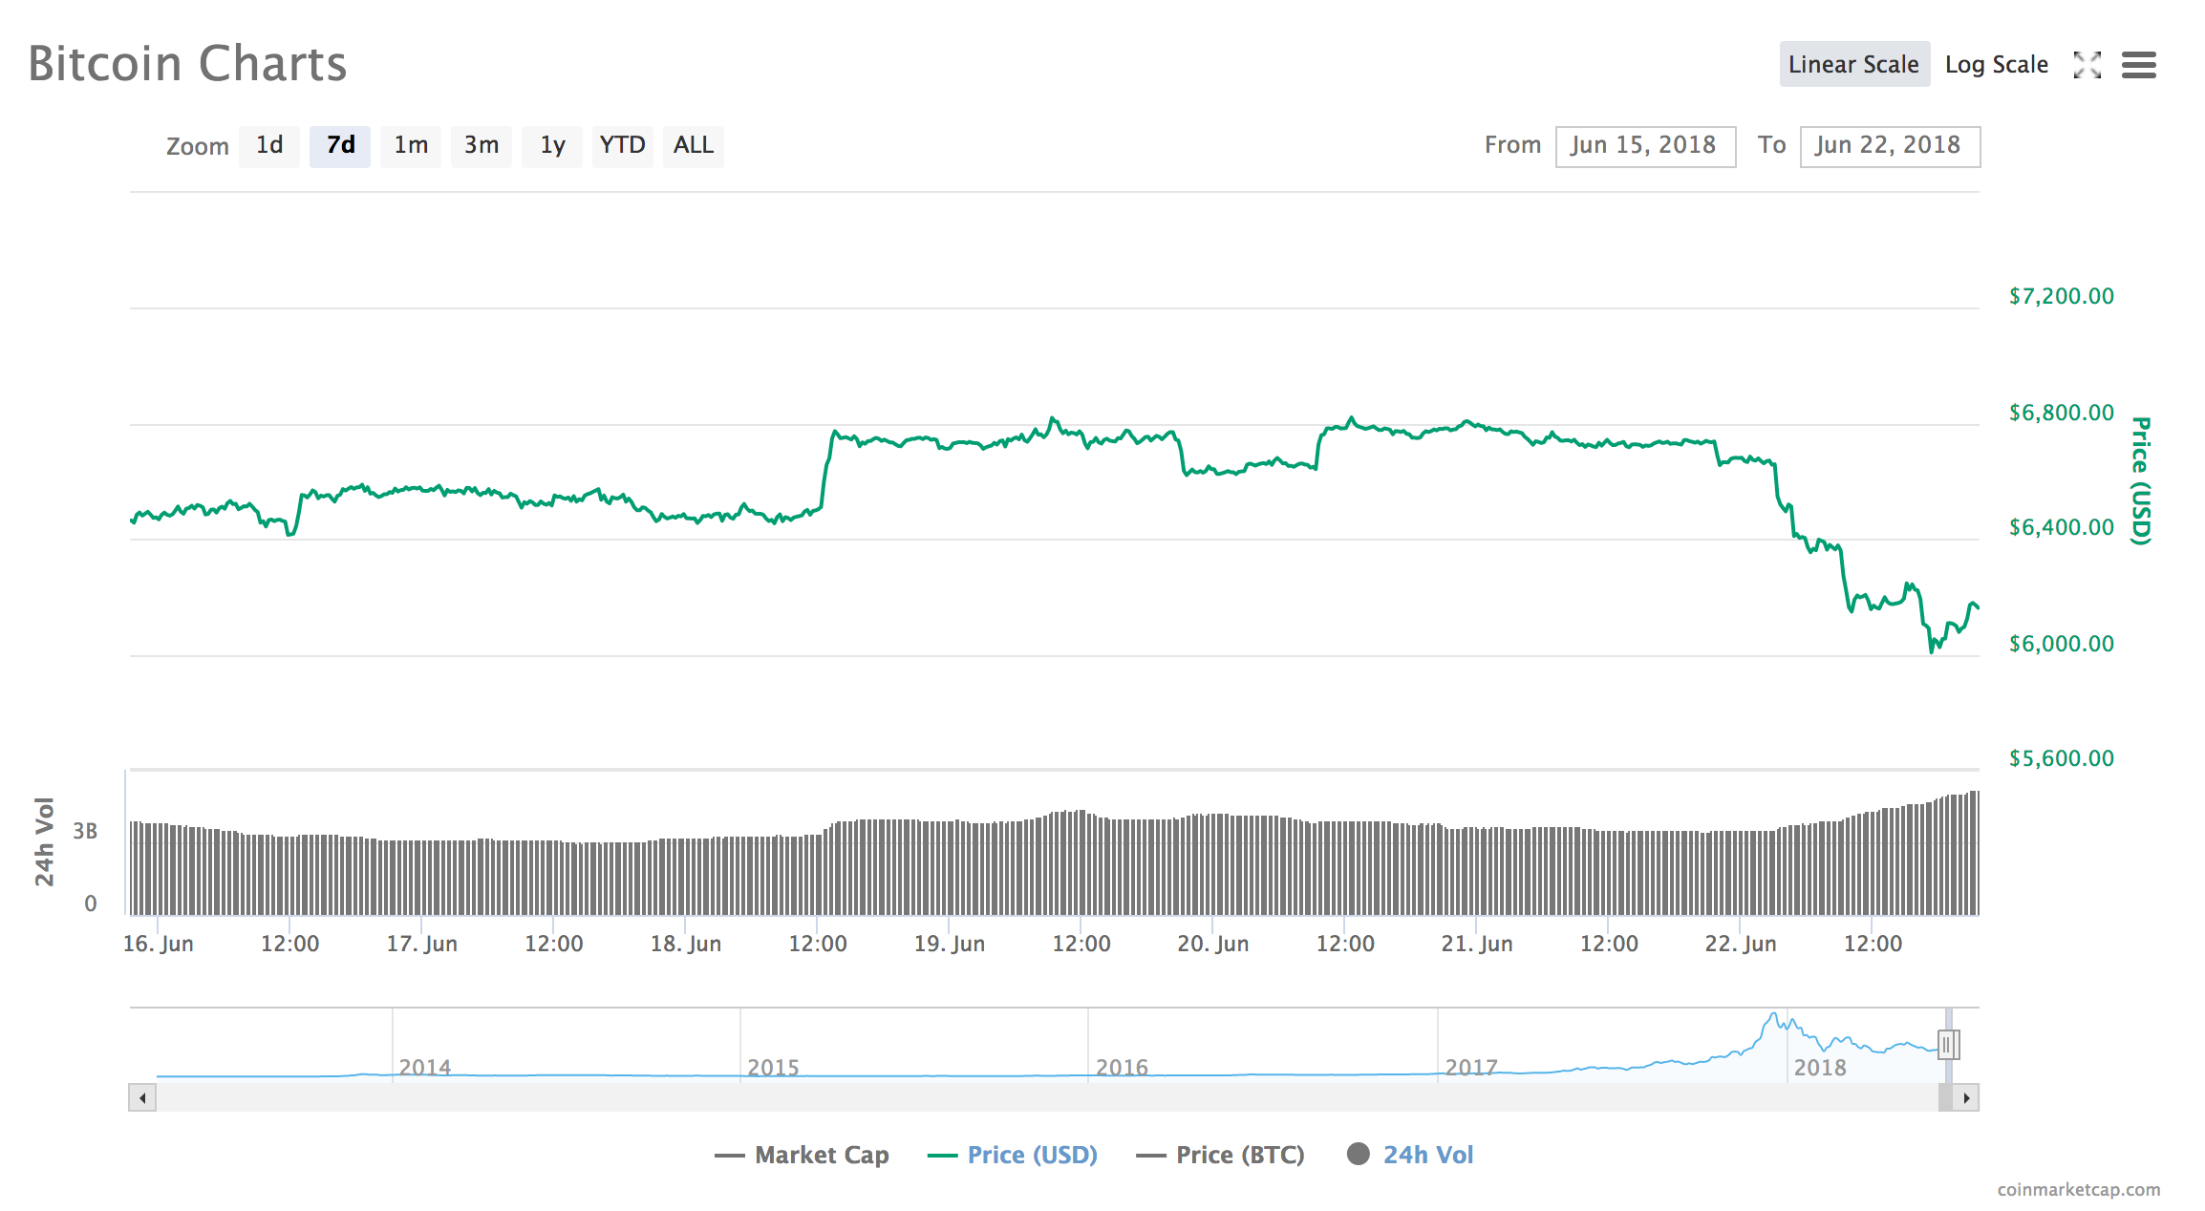Click the 17. Jun axis label
Screen dimensions: 2205x1211
[x=422, y=944]
